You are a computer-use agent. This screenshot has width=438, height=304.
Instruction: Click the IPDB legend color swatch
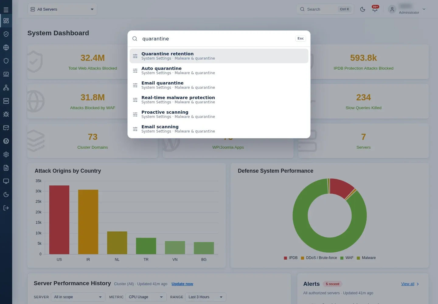click(285, 258)
